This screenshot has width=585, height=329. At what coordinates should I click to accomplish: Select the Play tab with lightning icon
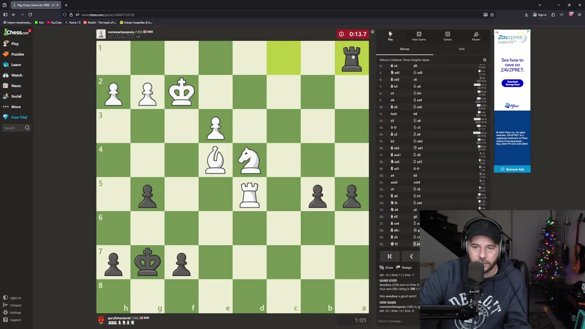(x=390, y=36)
